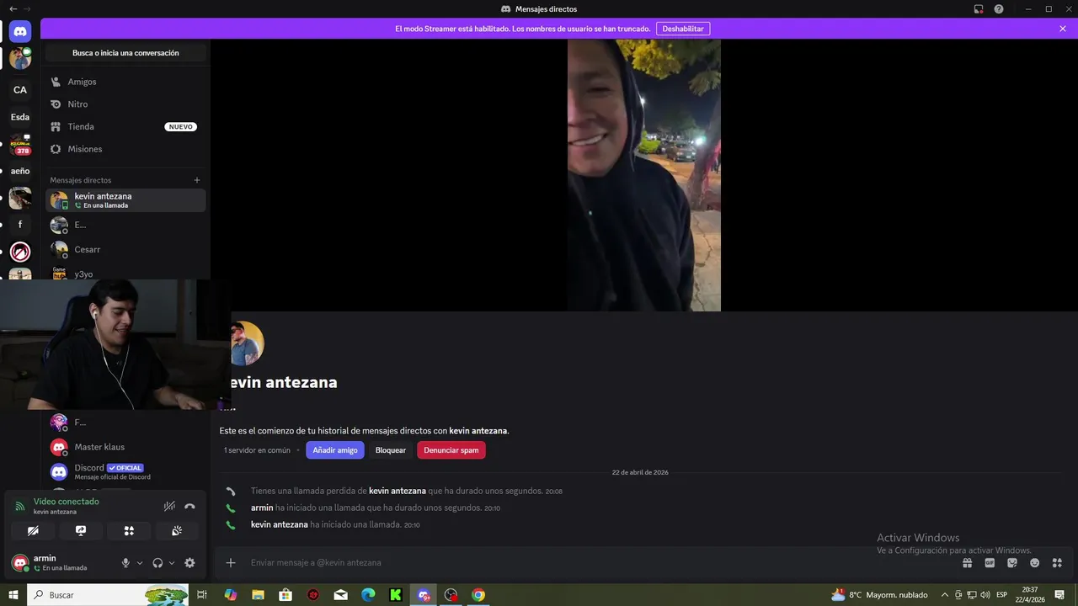Viewport: 1078px width, 606px height.
Task: Open the attachment plus button
Action: click(x=231, y=562)
